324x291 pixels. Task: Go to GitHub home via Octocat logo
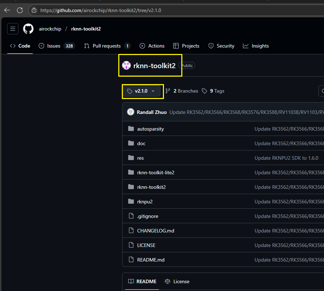click(x=28, y=29)
